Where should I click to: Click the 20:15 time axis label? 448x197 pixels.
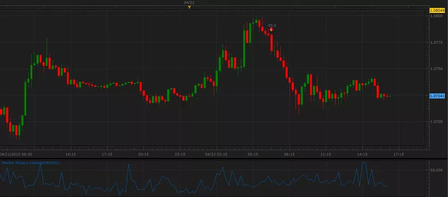pos(143,154)
